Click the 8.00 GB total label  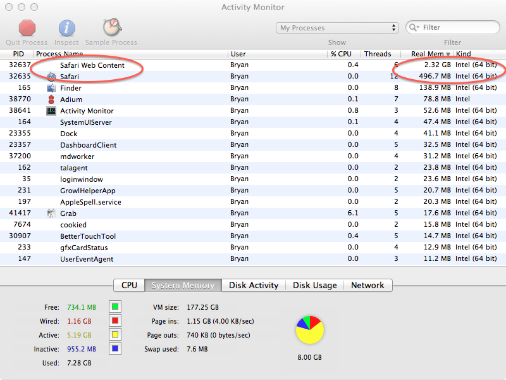[x=309, y=357]
